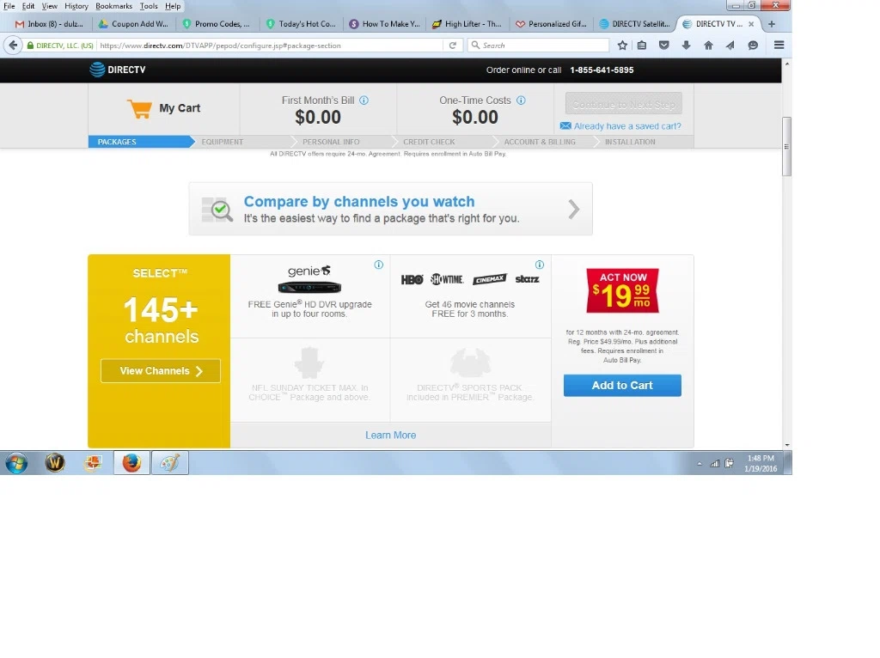Select the INSTALLATION step
The width and height of the screenshot is (880, 658).
click(x=630, y=142)
